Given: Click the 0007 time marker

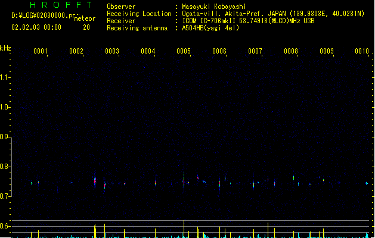Looking at the screenshot, I should point(255,51).
